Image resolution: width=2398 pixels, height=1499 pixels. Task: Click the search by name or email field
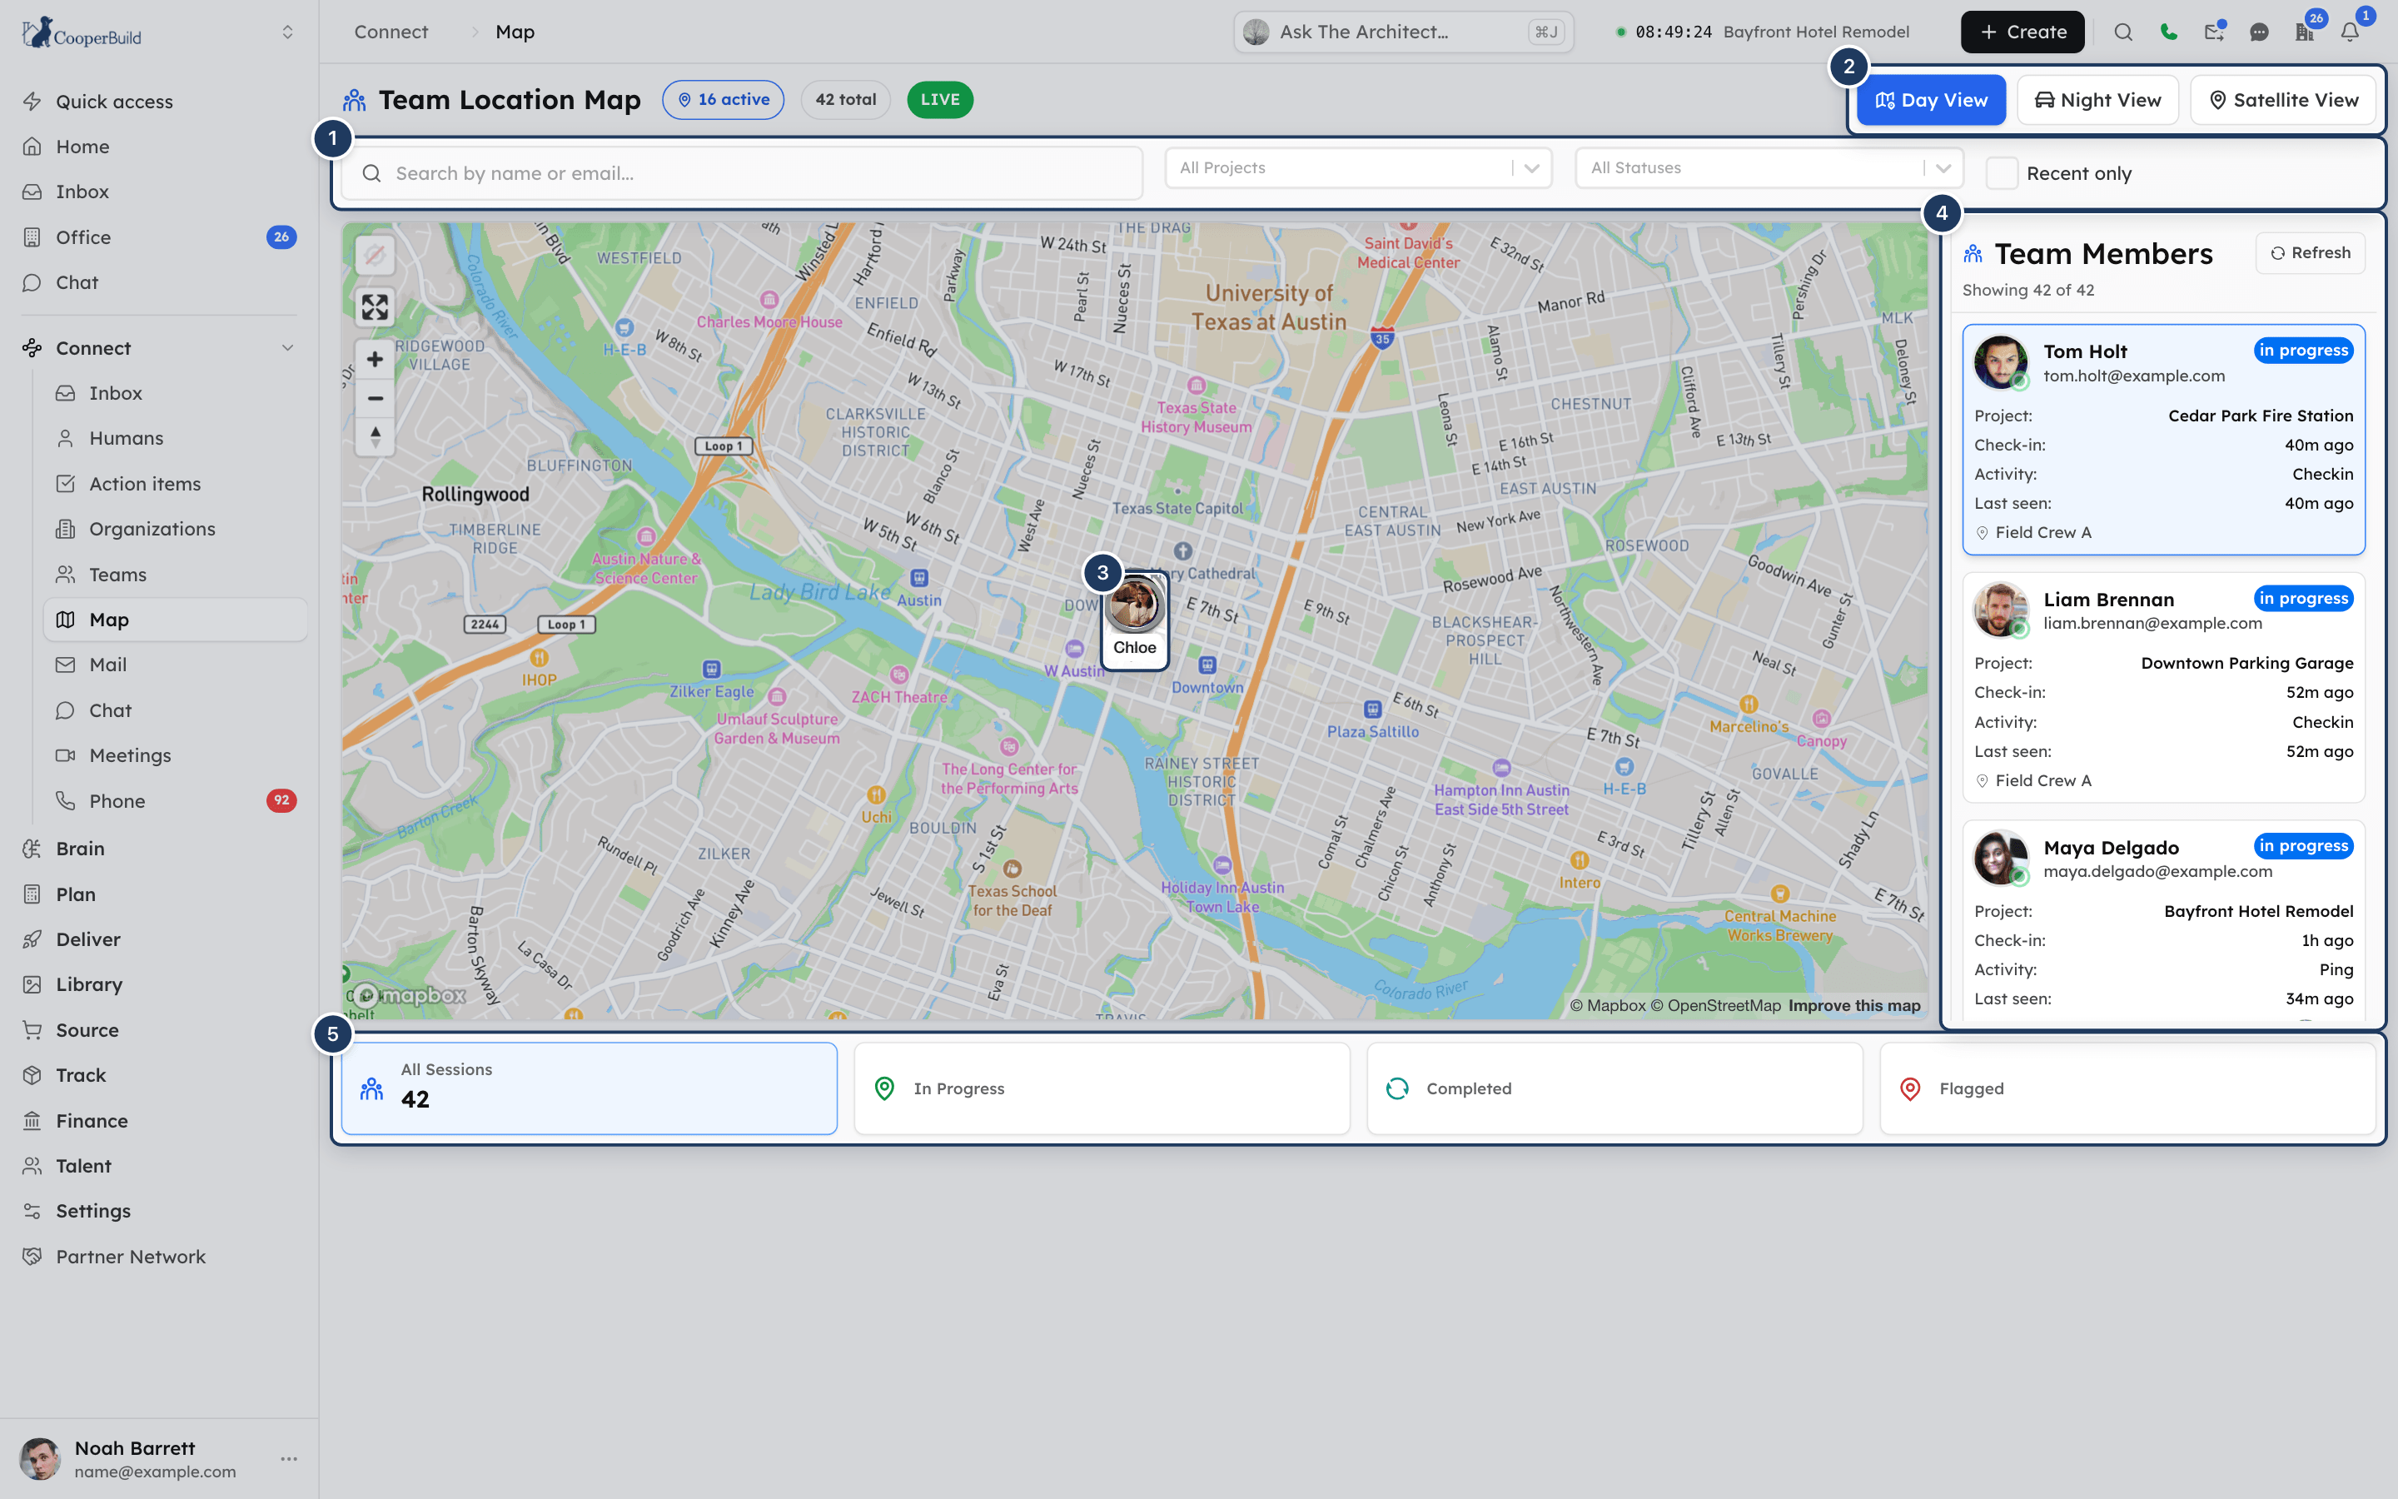742,172
